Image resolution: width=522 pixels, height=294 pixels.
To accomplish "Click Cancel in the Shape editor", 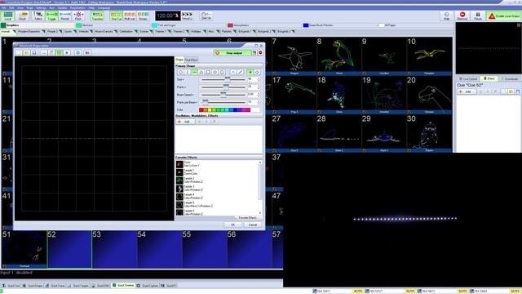I will [x=253, y=225].
